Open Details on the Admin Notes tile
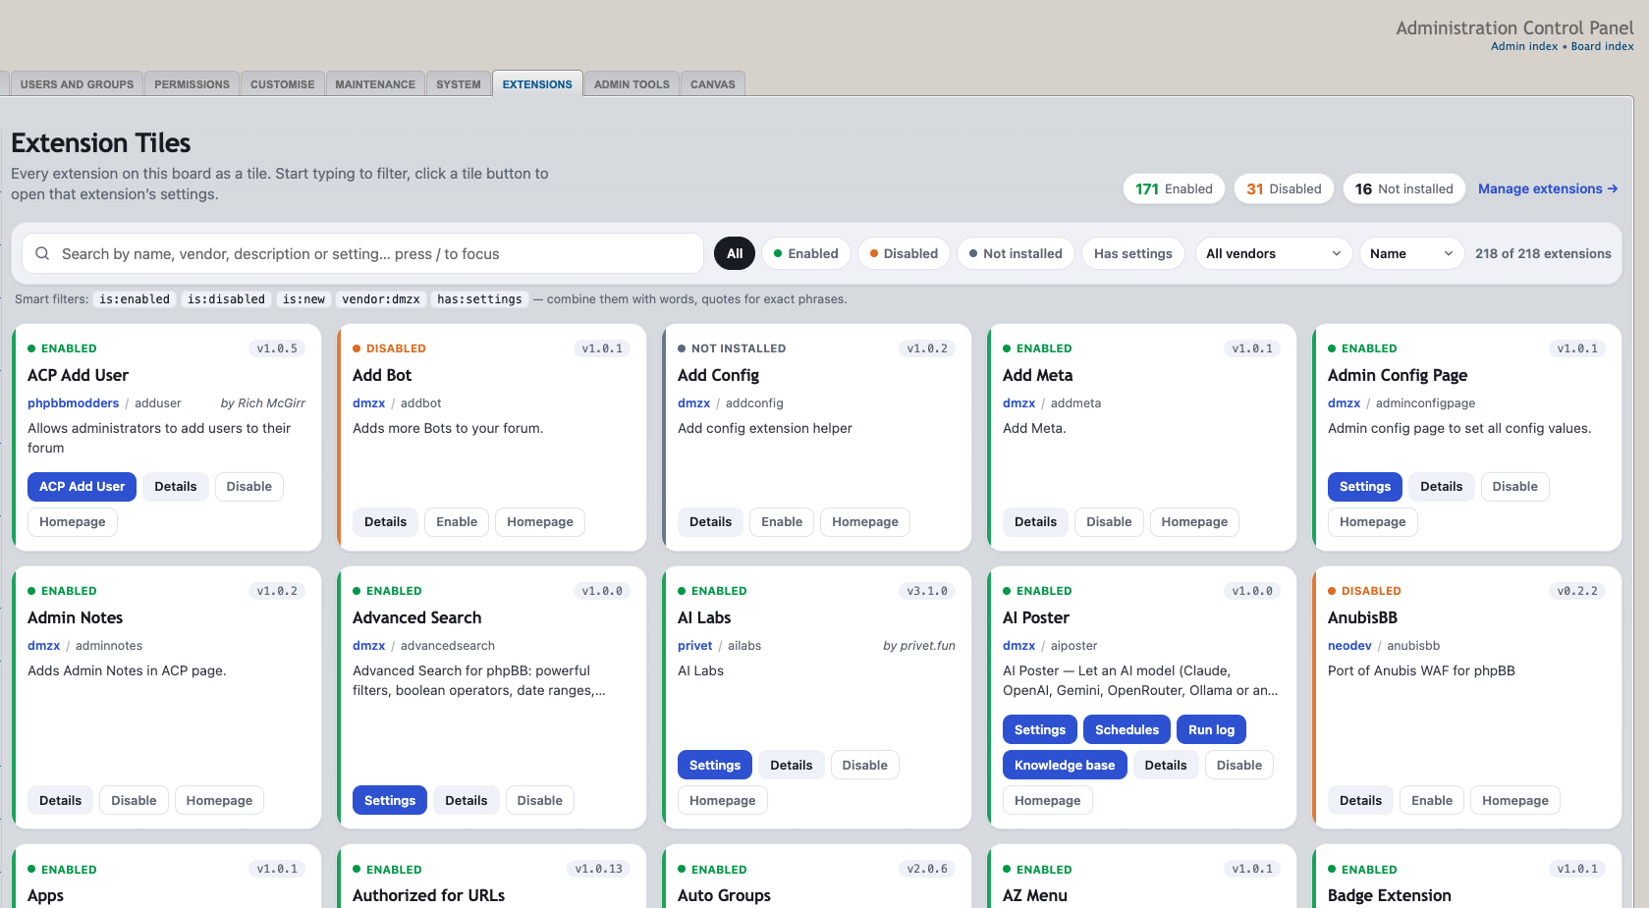 pyautogui.click(x=61, y=801)
